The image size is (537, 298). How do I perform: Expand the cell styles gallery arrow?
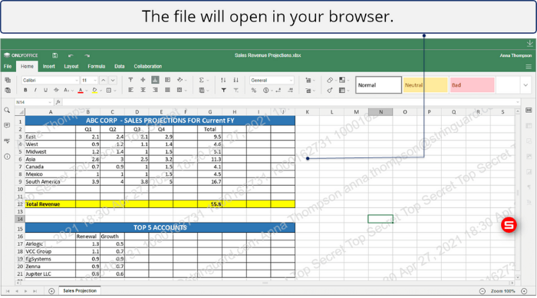pos(525,85)
